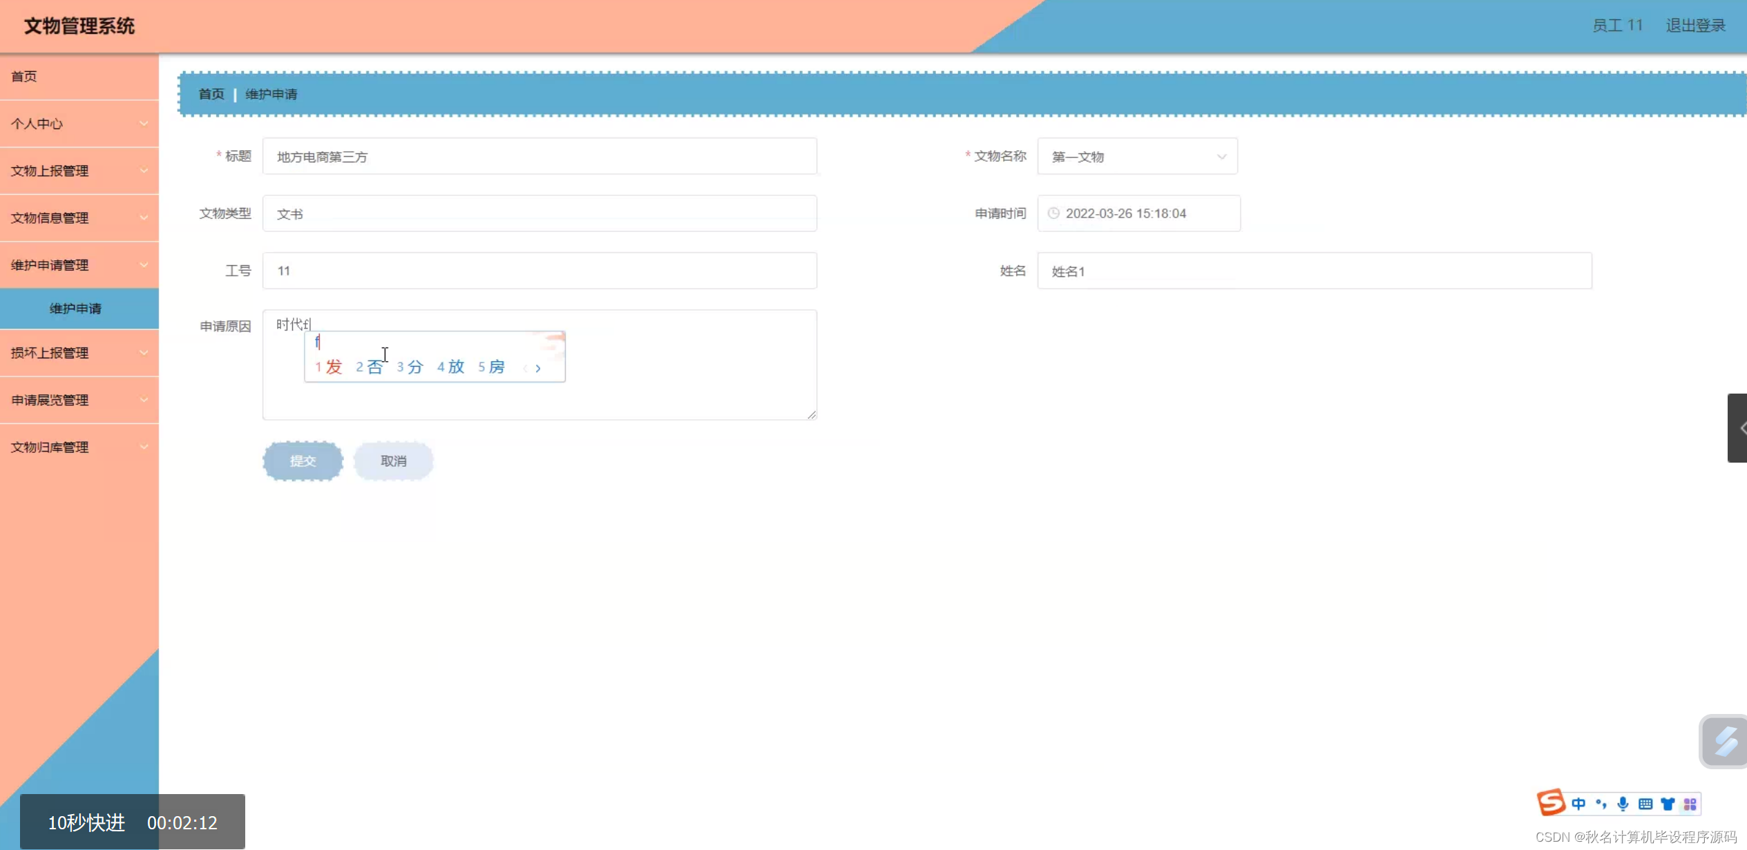Open the IME toolbox grid icon
This screenshot has height=850, width=1747.
pos(1690,804)
